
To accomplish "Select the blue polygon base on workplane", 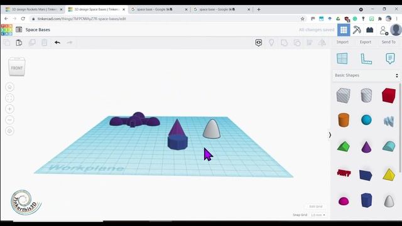I will click(x=178, y=143).
